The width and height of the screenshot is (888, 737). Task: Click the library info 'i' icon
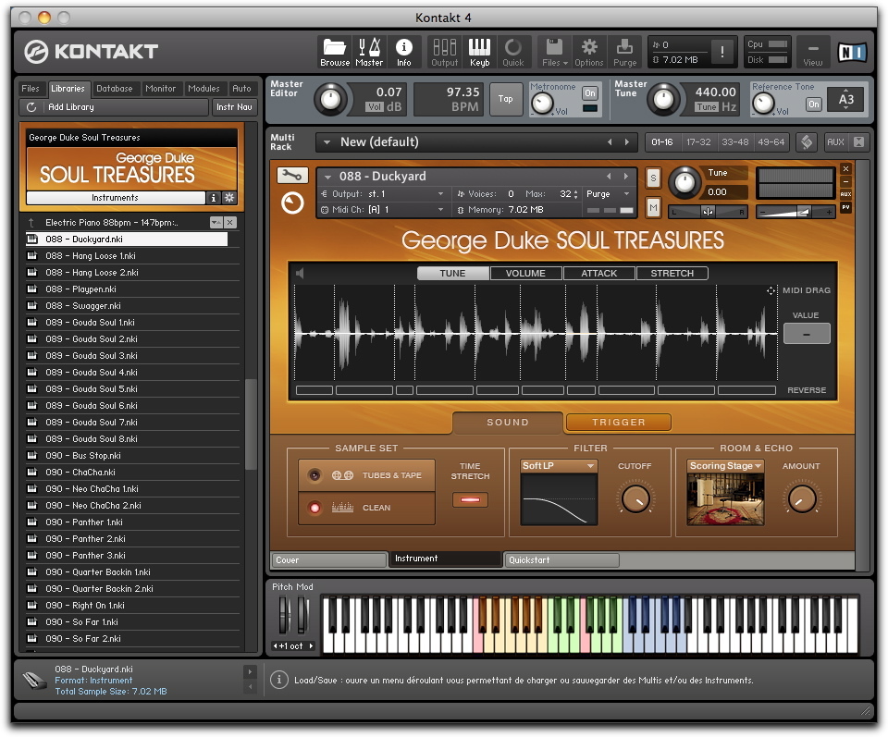[x=213, y=198]
